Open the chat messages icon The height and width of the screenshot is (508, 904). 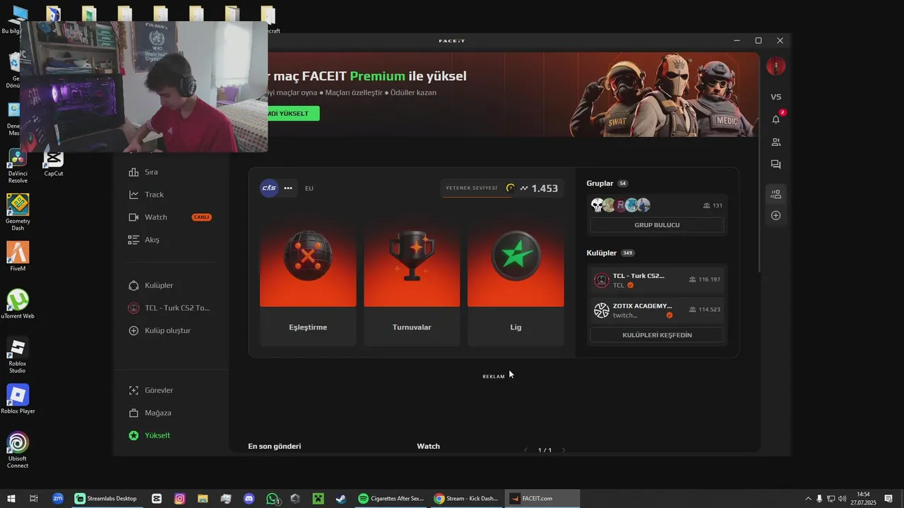coord(775,164)
